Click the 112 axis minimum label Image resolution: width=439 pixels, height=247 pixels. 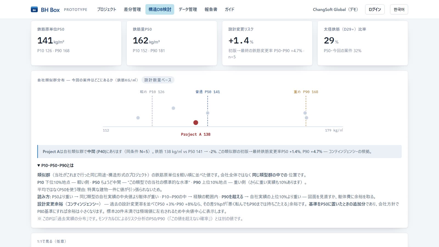pos(106,130)
